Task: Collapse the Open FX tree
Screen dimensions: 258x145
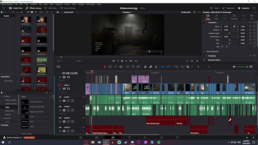Action: [x=2, y=118]
